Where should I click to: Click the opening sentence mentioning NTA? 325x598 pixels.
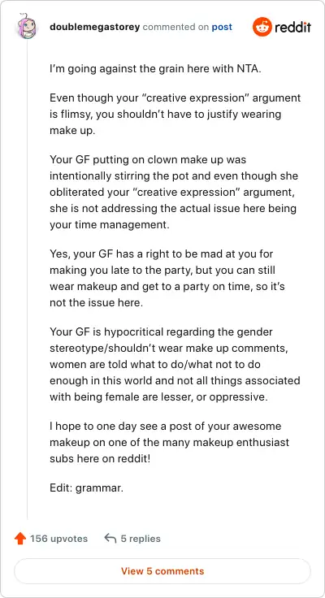[155, 70]
